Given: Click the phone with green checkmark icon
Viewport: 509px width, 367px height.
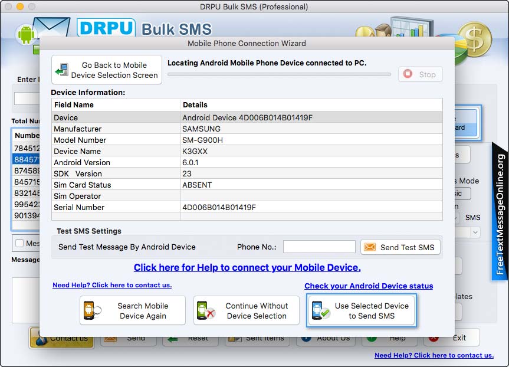Looking at the screenshot, I should coord(320,310).
